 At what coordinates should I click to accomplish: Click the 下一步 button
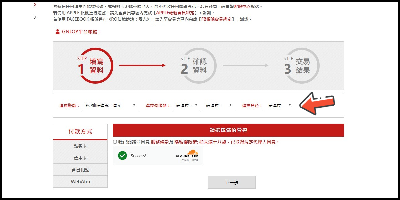click(x=232, y=182)
